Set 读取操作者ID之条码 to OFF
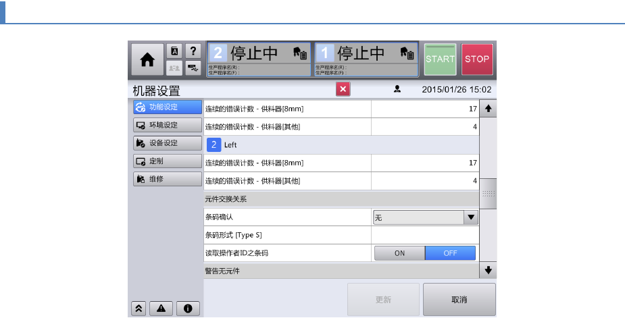625x318 pixels. tap(450, 253)
